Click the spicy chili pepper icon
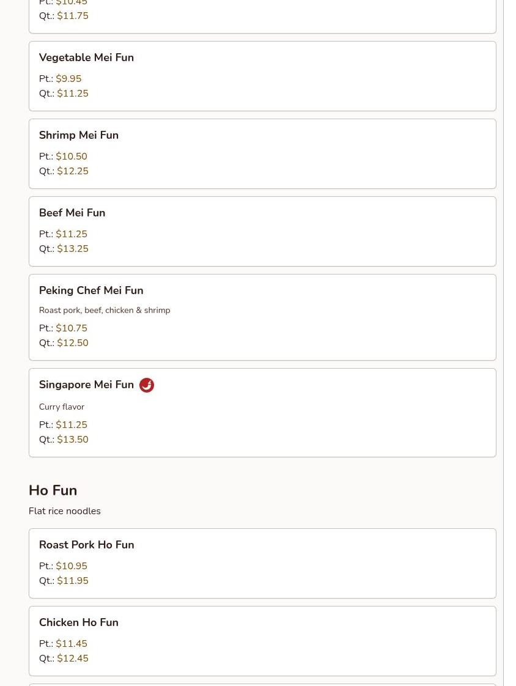This screenshot has height=686, width=516. (x=147, y=385)
